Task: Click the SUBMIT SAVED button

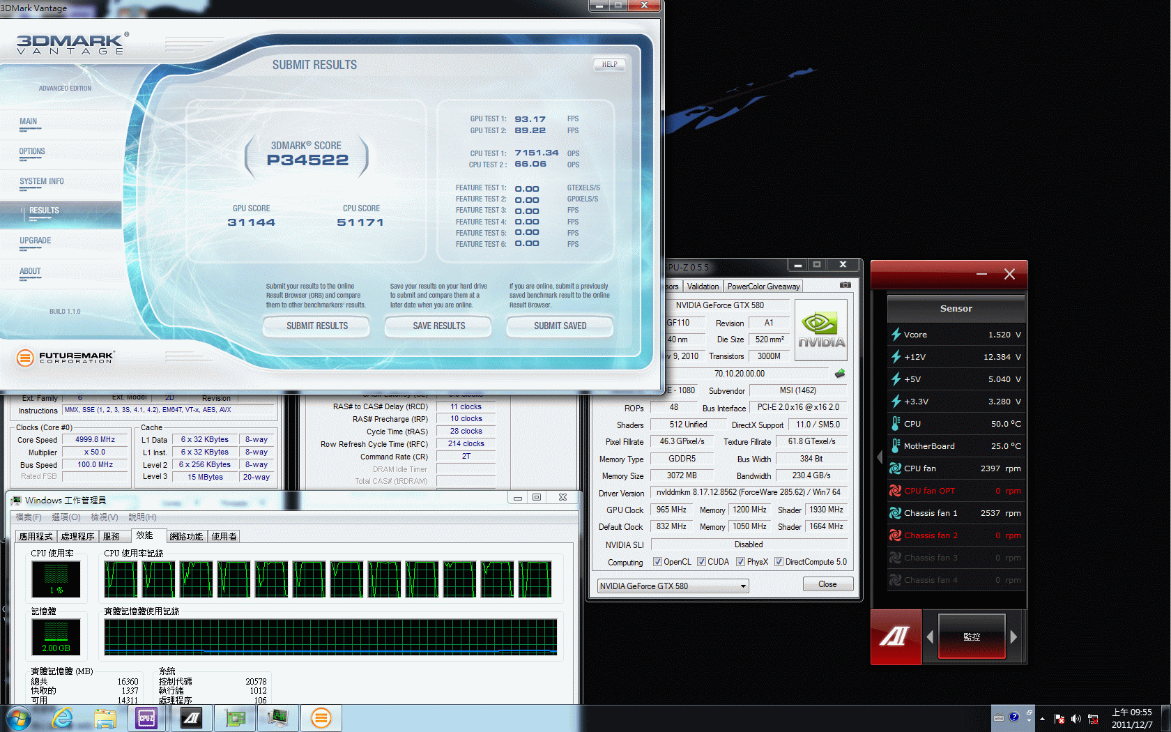Action: point(560,326)
